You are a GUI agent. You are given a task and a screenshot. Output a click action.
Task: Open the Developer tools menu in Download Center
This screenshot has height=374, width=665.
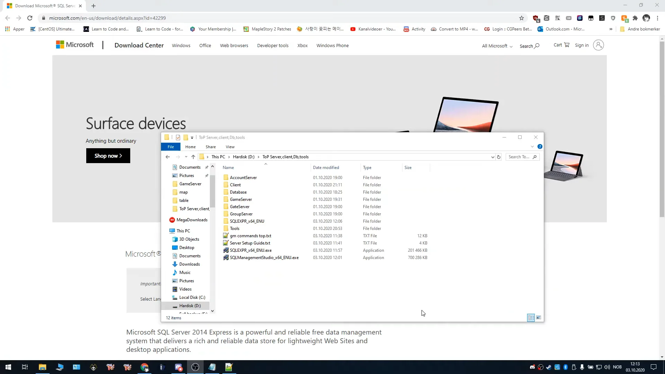click(x=273, y=46)
